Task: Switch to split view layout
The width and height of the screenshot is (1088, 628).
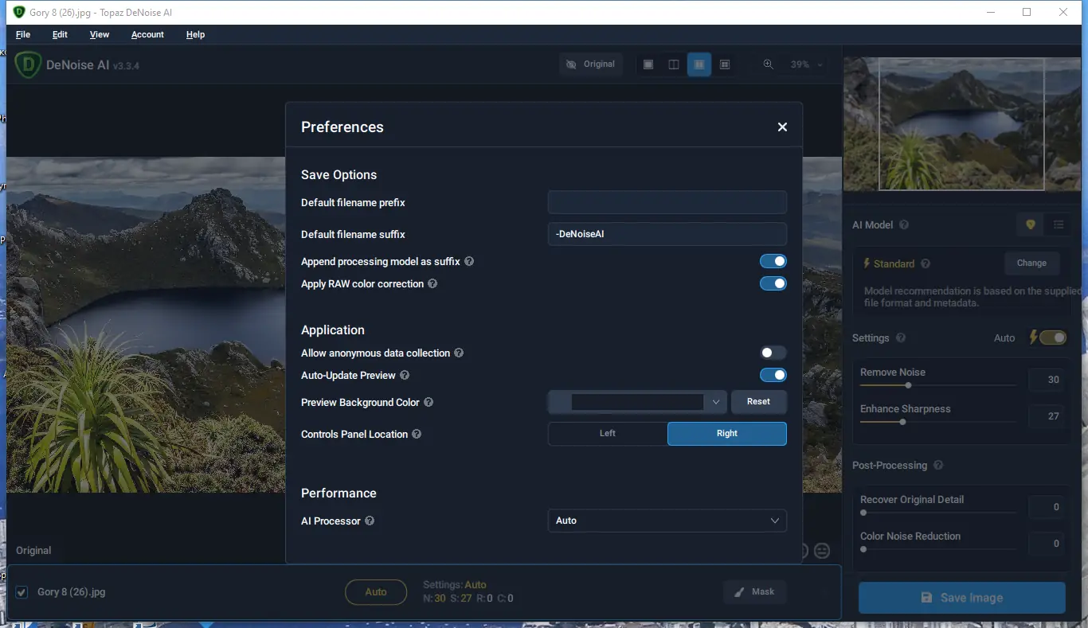Action: pyautogui.click(x=674, y=64)
